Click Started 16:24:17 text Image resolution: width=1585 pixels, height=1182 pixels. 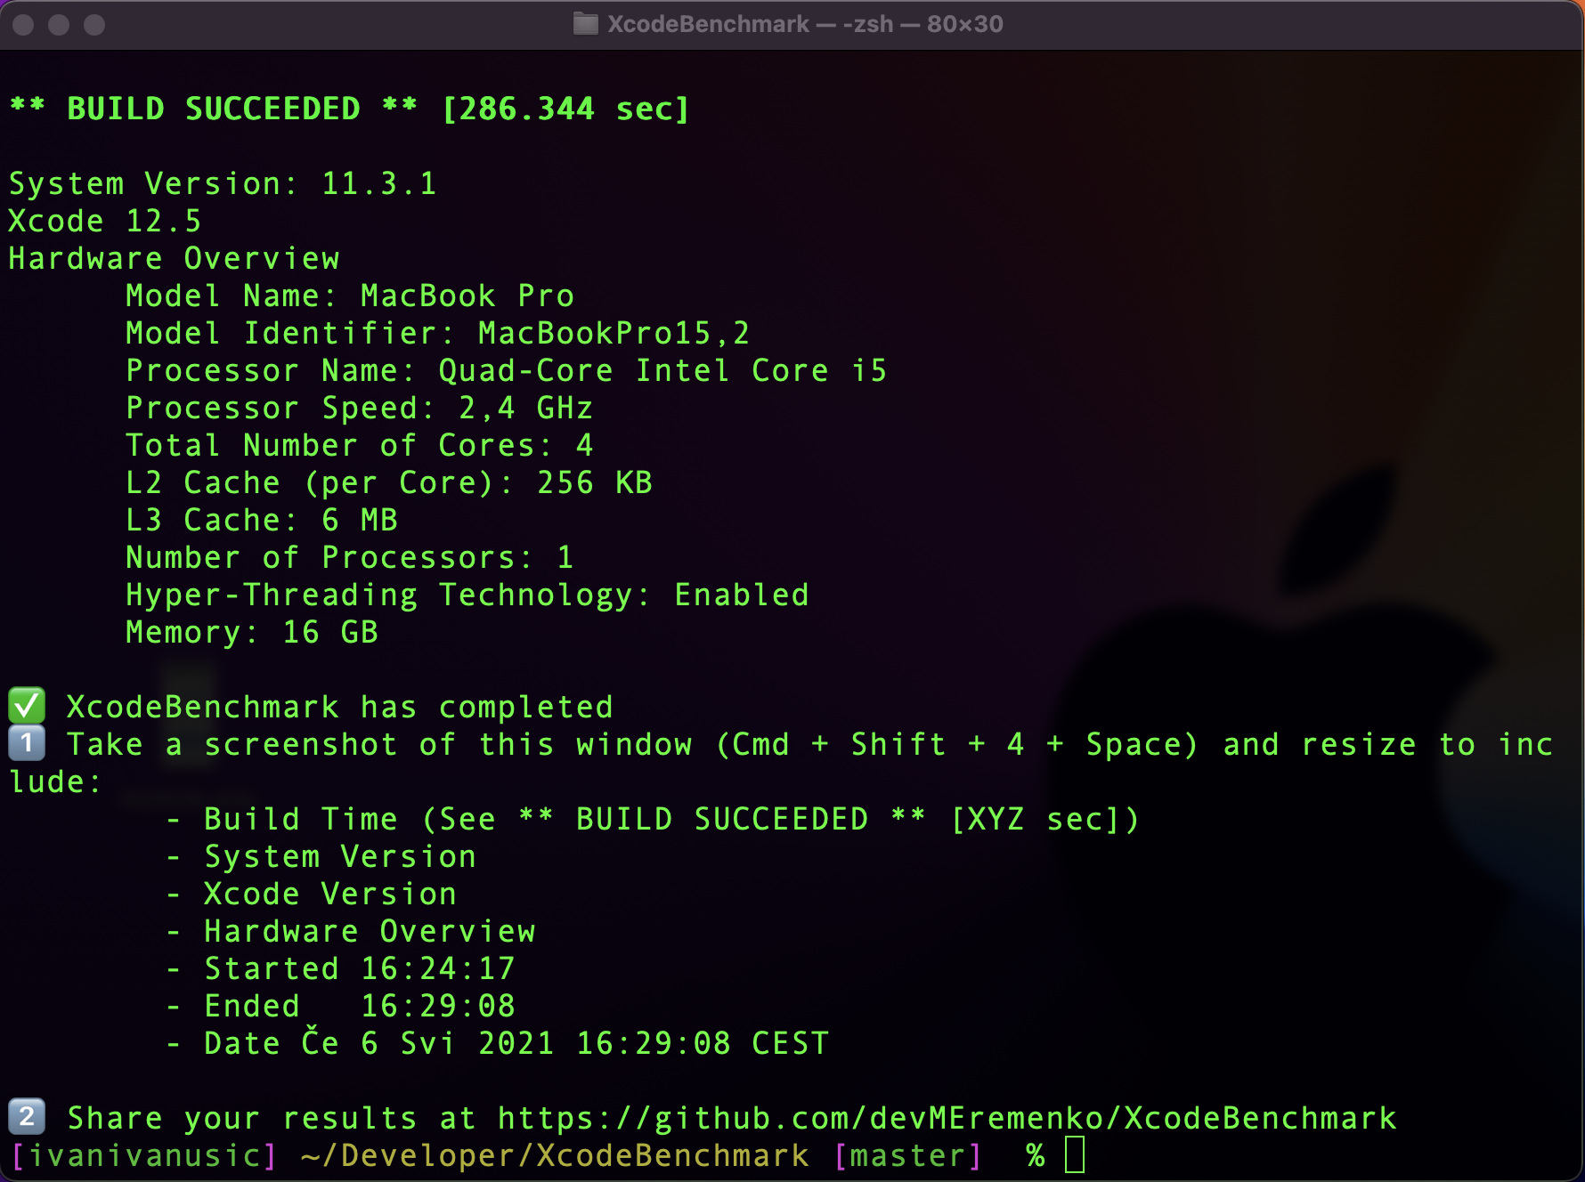click(x=340, y=968)
